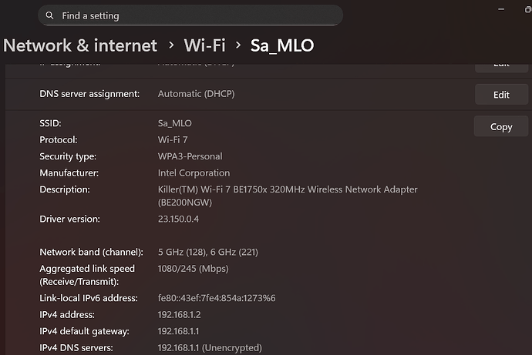Edit the DNS server assignment
Viewport: 532px width, 355px height.
[x=501, y=95]
